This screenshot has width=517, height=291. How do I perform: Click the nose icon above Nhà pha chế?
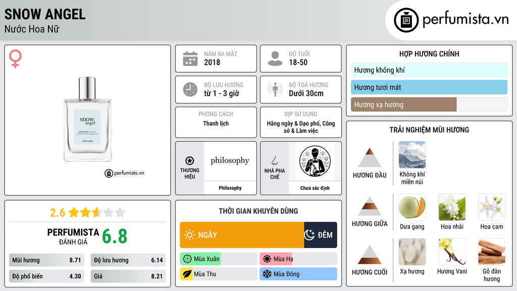(x=274, y=161)
